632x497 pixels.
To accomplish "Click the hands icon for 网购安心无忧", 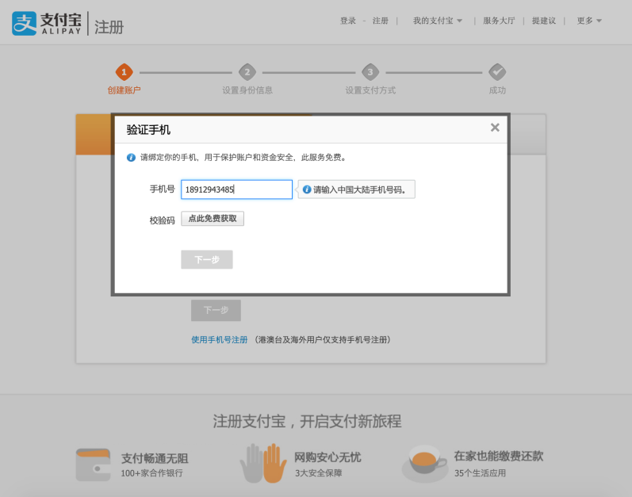I will tap(263, 464).
